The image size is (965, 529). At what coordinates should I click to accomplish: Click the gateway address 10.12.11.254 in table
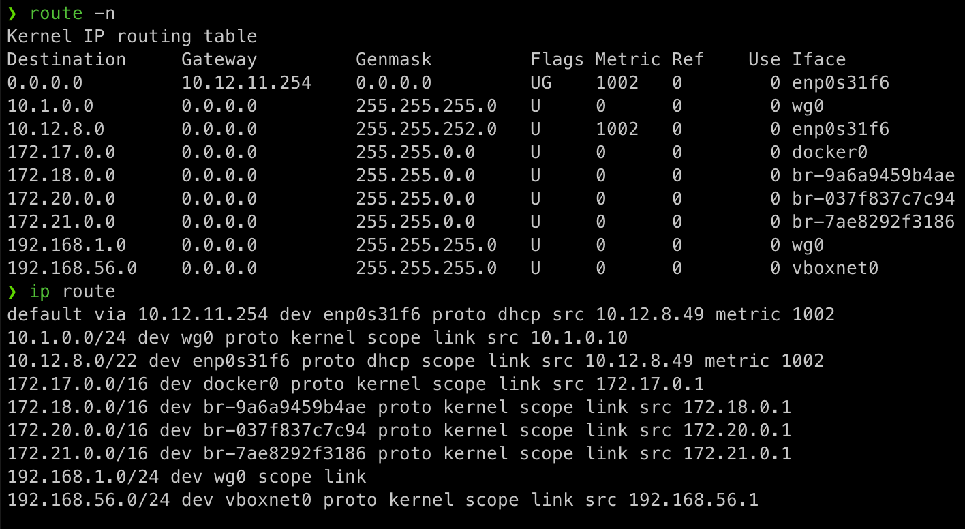(247, 83)
